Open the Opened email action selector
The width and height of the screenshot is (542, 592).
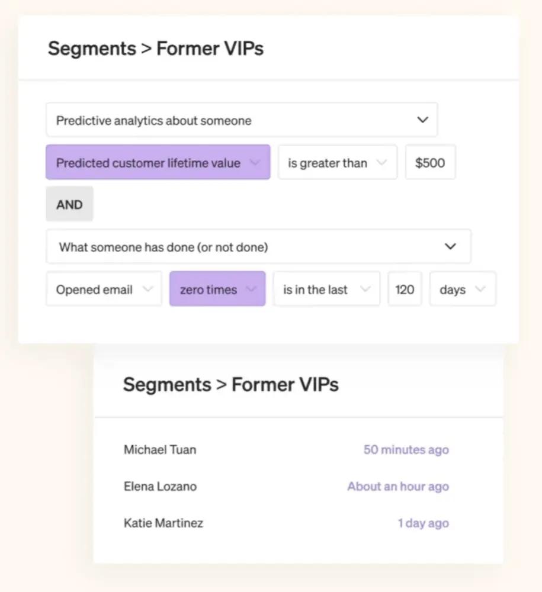(x=104, y=289)
